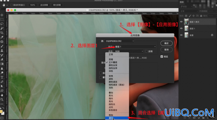This screenshot has height=120, width=217.
Task: Uncheck the 预览 checkbox
Action: 162,57
